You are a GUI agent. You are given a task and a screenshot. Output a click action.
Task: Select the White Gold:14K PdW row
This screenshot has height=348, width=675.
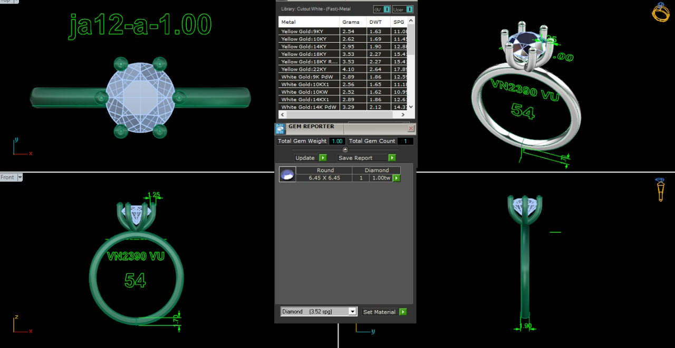(x=343, y=107)
